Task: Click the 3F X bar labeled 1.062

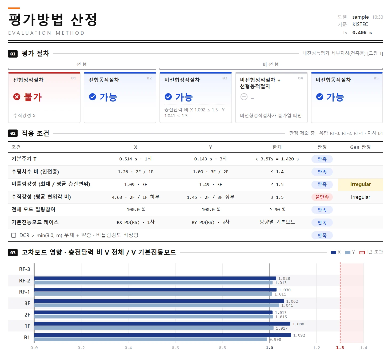Action: pos(159,301)
